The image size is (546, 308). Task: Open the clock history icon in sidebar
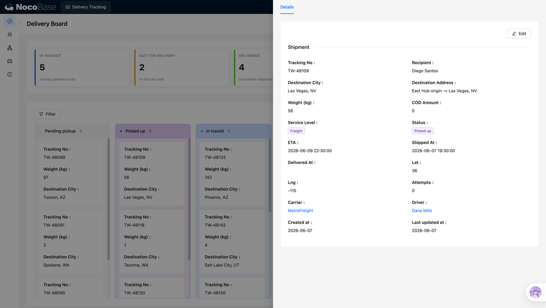click(9, 74)
